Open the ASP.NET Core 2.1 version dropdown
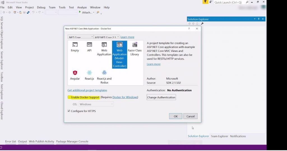This screenshot has height=151, width=287. click(107, 37)
